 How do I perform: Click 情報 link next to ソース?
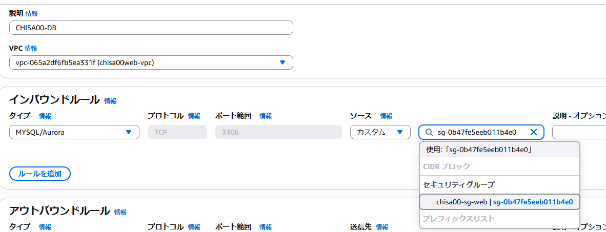click(x=386, y=116)
